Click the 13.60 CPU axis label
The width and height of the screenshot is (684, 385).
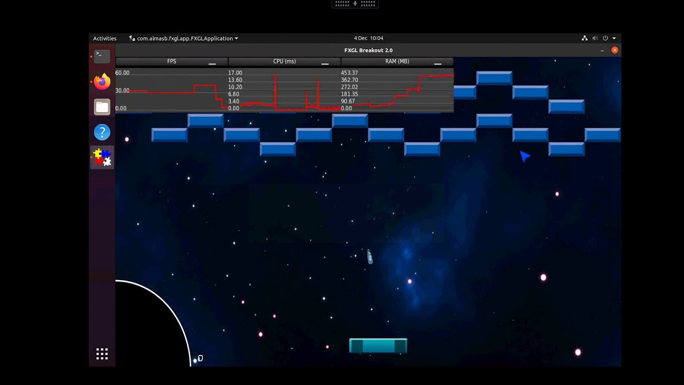point(235,80)
